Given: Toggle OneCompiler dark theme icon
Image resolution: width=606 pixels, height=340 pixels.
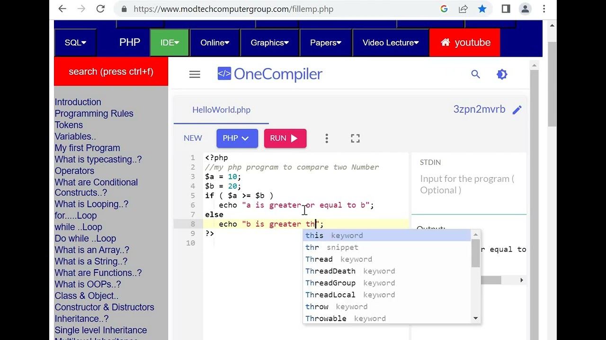Looking at the screenshot, I should pos(502,74).
